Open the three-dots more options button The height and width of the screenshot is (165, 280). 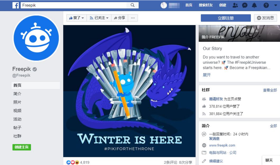click(x=133, y=18)
